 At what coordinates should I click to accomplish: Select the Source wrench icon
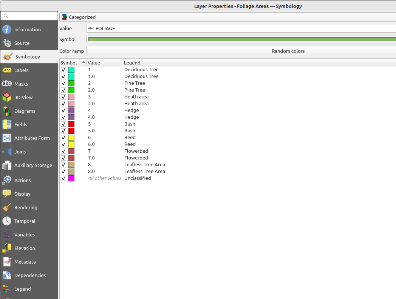pos(7,43)
